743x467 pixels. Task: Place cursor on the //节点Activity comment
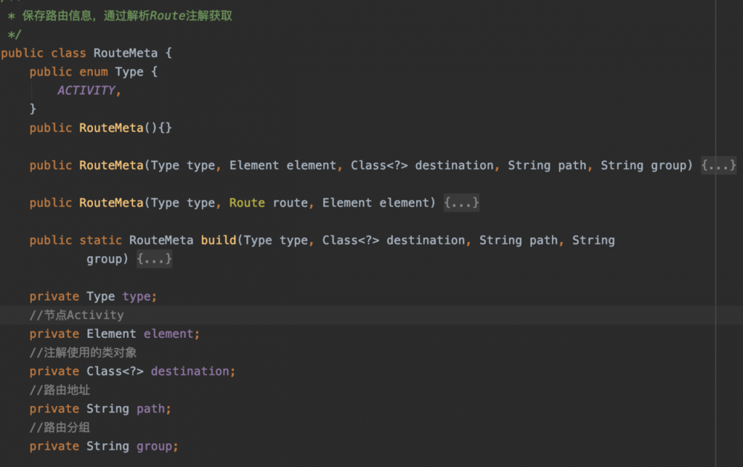coord(77,315)
